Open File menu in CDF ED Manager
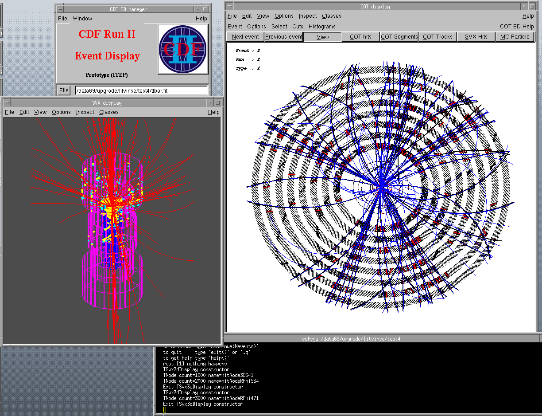This screenshot has width=542, height=416. (62, 19)
